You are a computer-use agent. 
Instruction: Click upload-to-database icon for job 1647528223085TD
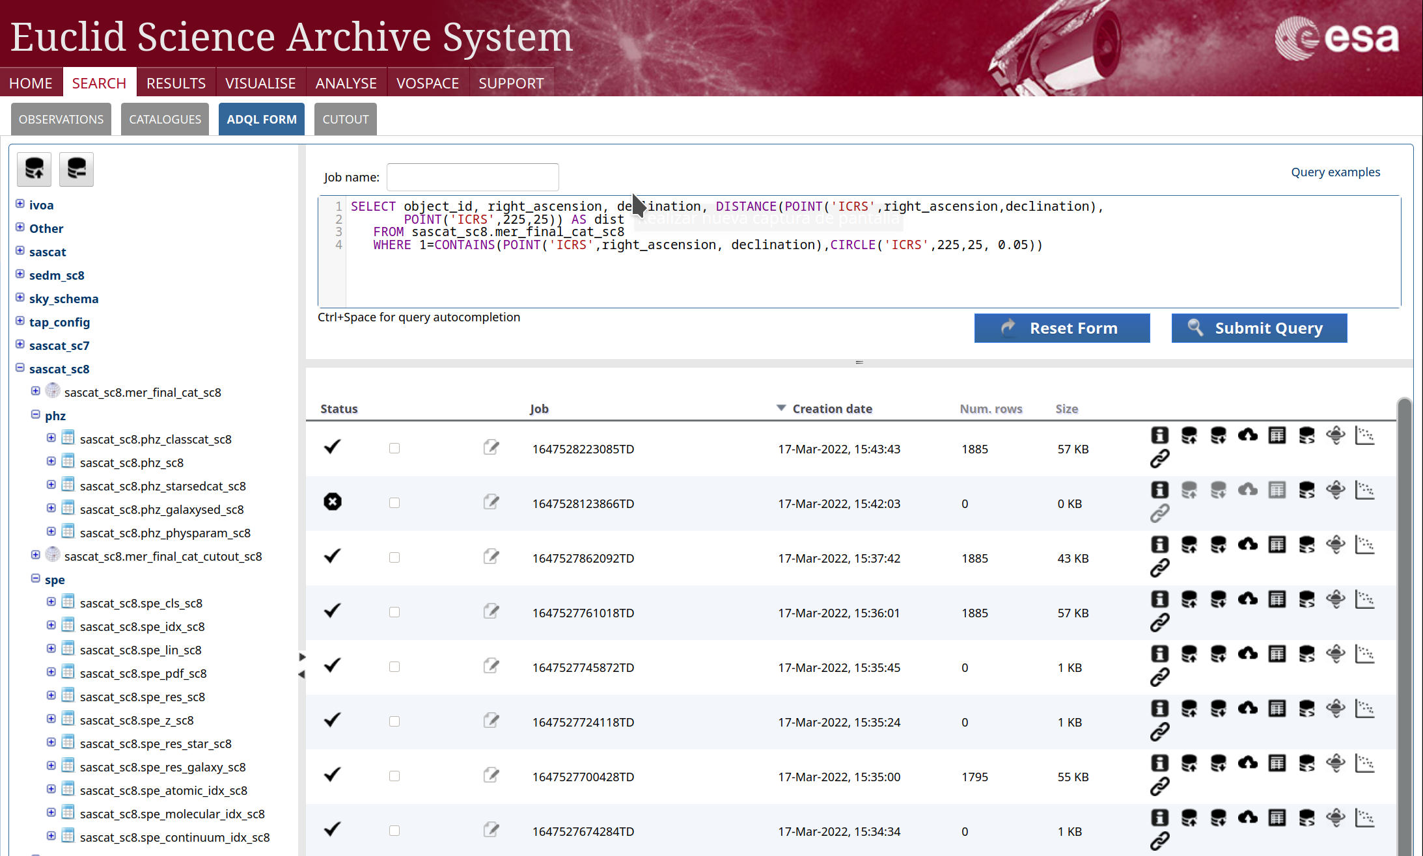tap(1189, 435)
